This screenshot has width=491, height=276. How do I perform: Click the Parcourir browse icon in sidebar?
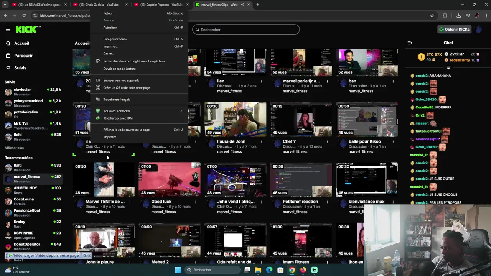click(x=8, y=56)
